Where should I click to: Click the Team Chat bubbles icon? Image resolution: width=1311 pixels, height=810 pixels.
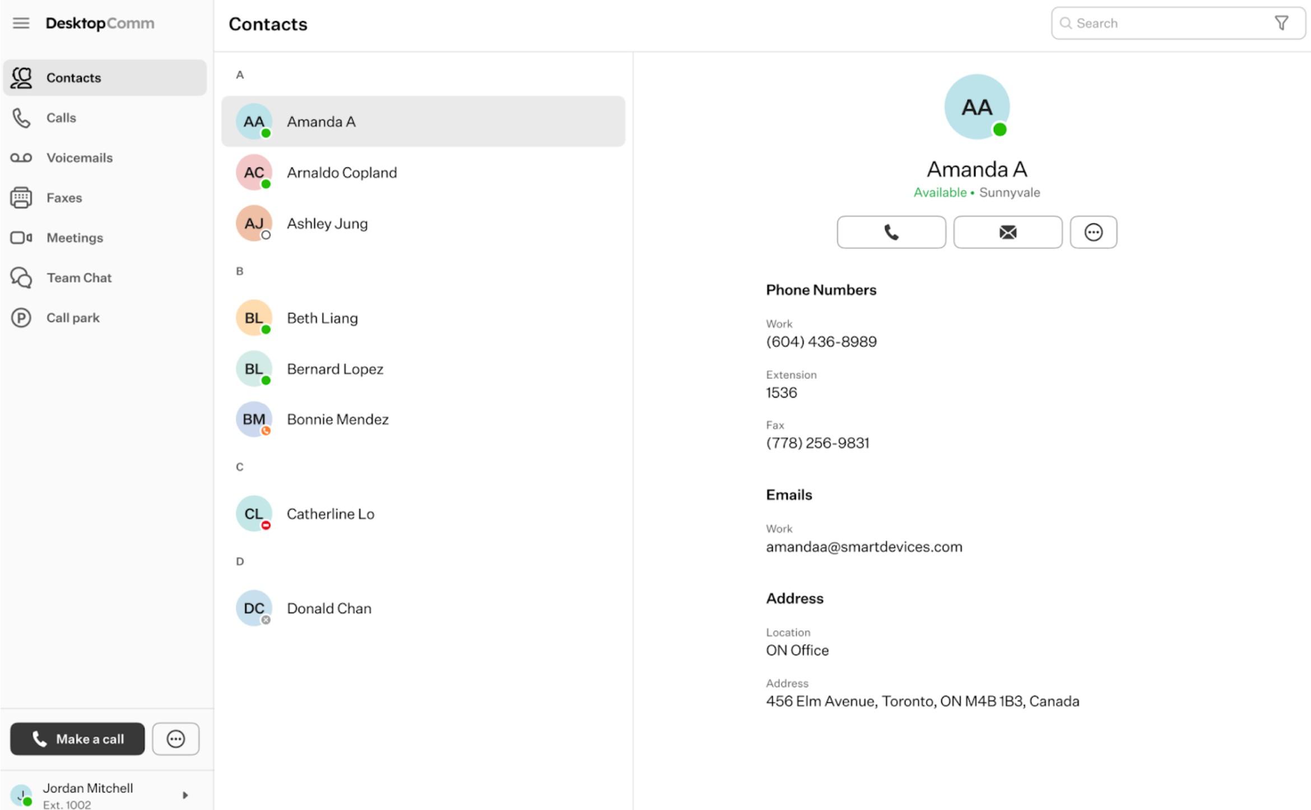pyautogui.click(x=21, y=277)
